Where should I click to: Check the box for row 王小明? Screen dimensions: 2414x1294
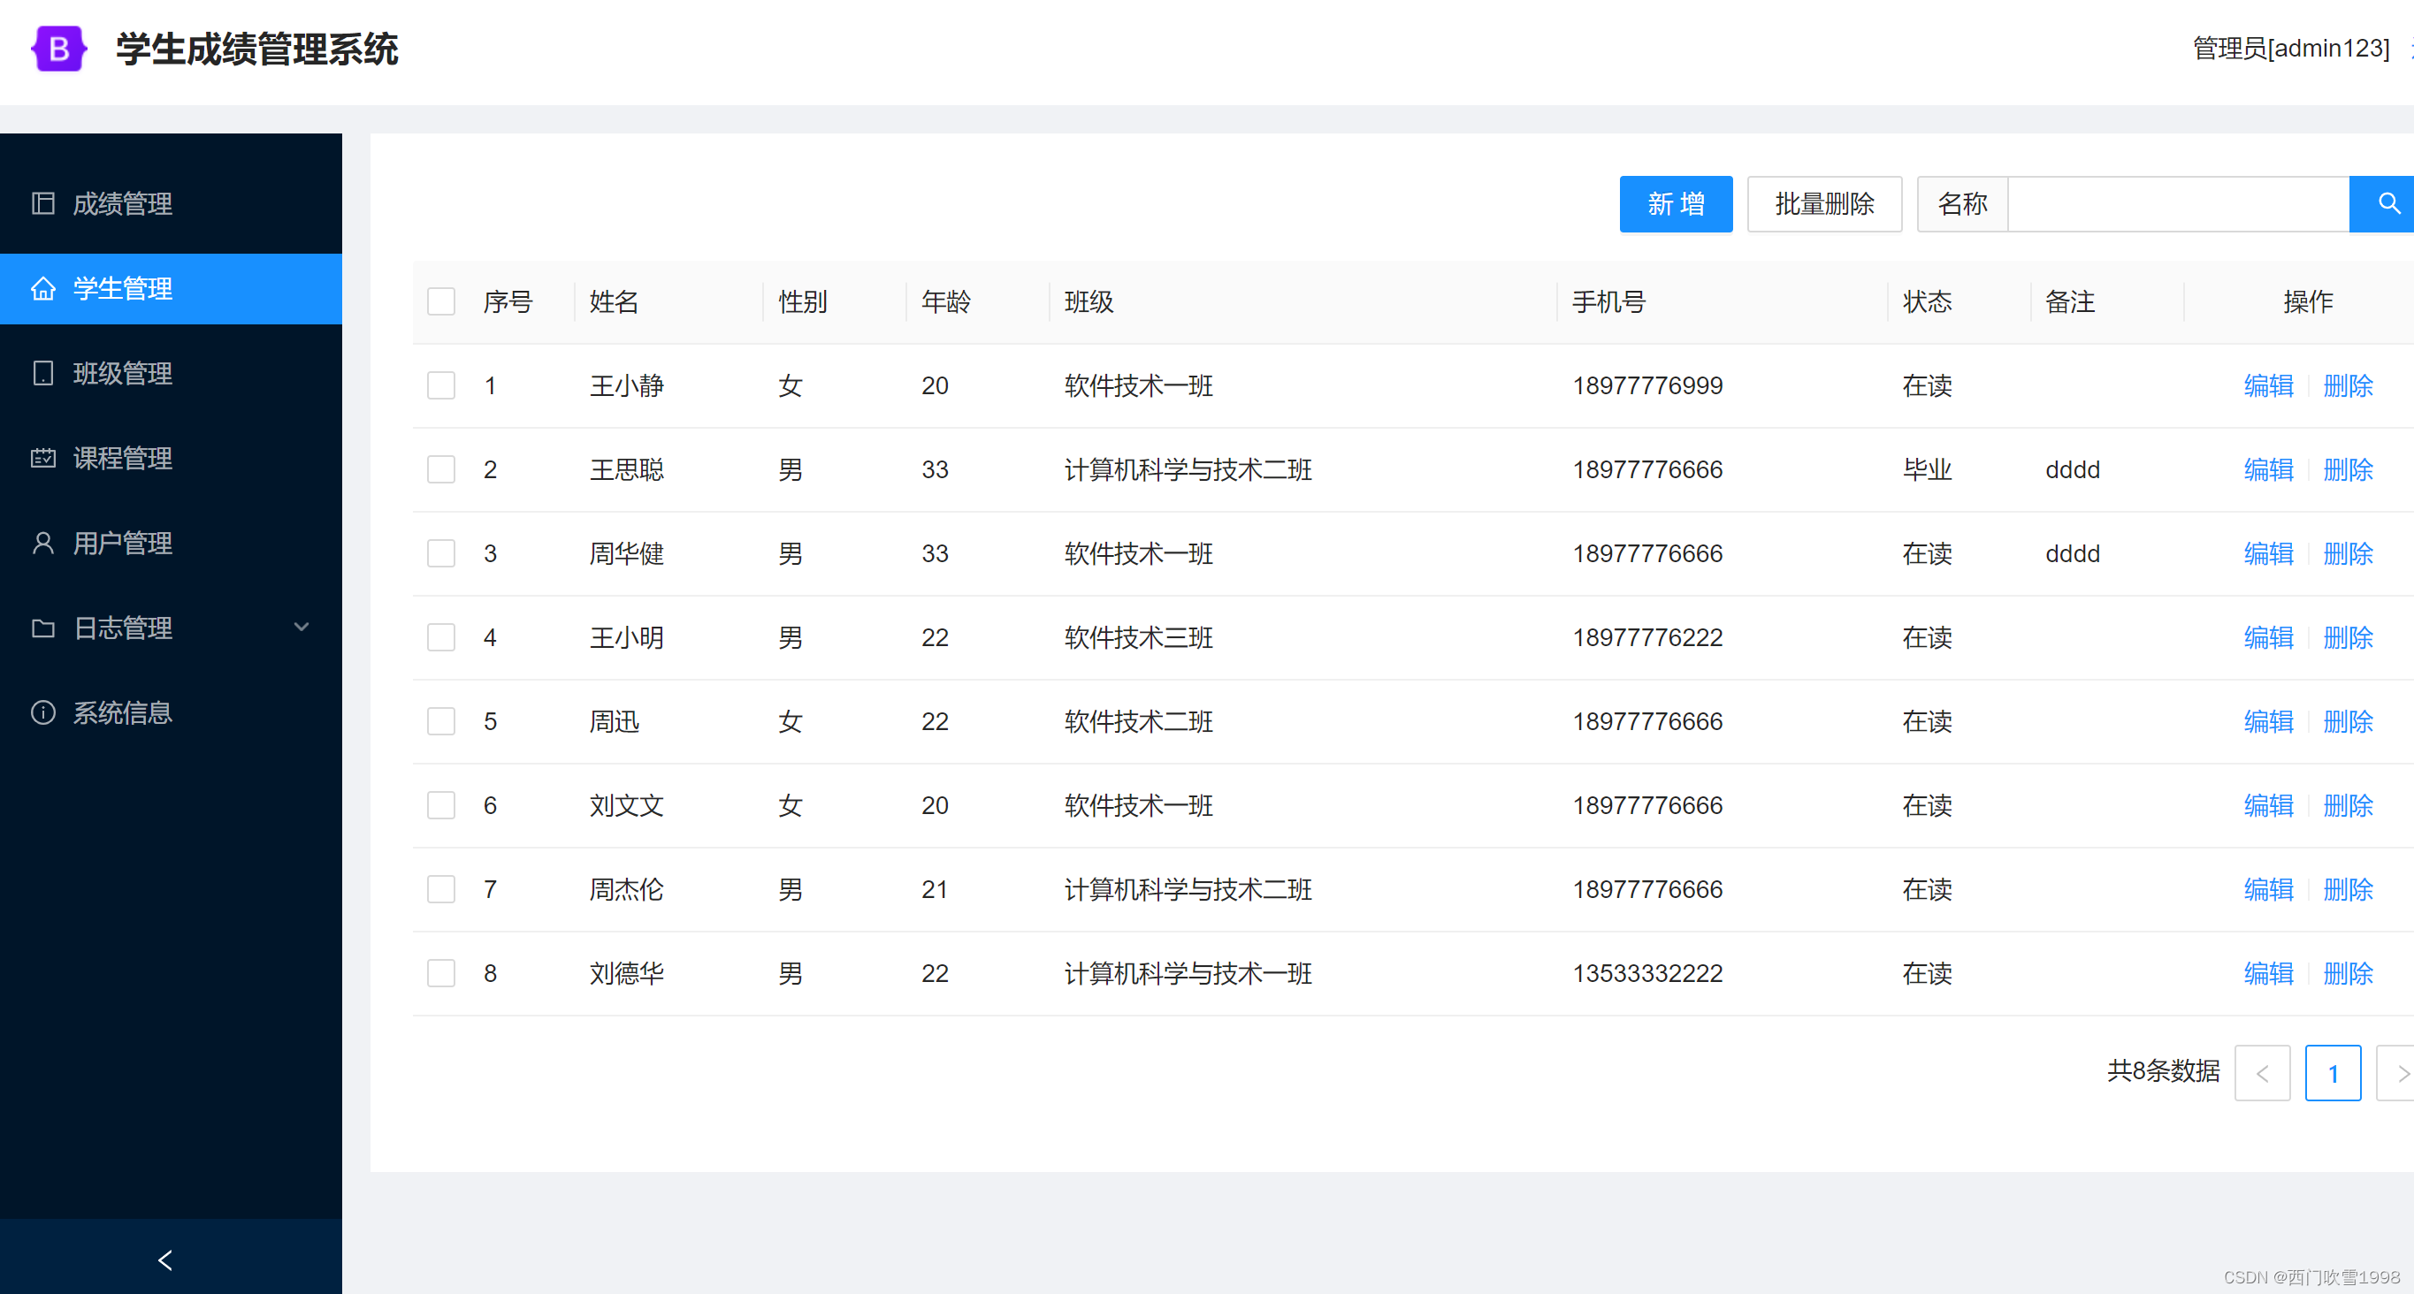pos(441,637)
